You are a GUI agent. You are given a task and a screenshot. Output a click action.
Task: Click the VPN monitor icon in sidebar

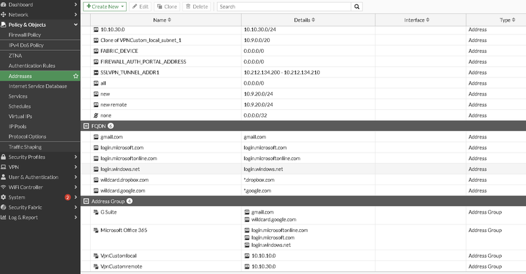3,167
